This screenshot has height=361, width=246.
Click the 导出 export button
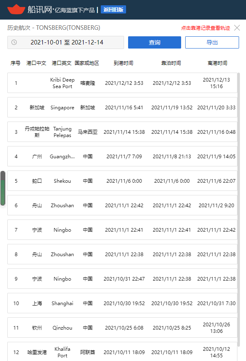[x=212, y=42]
